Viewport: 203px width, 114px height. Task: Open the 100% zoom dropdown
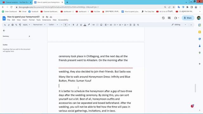[26, 25]
